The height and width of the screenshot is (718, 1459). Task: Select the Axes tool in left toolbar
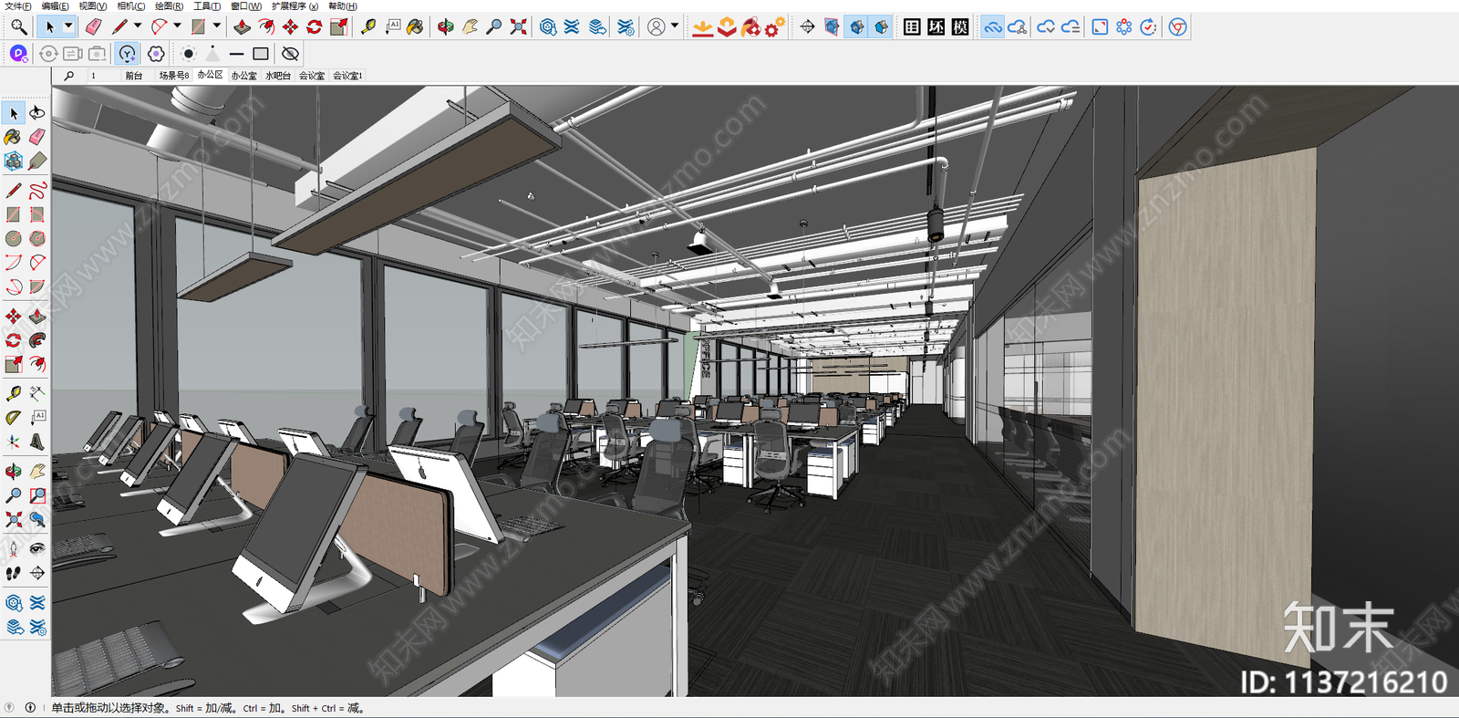tap(14, 442)
